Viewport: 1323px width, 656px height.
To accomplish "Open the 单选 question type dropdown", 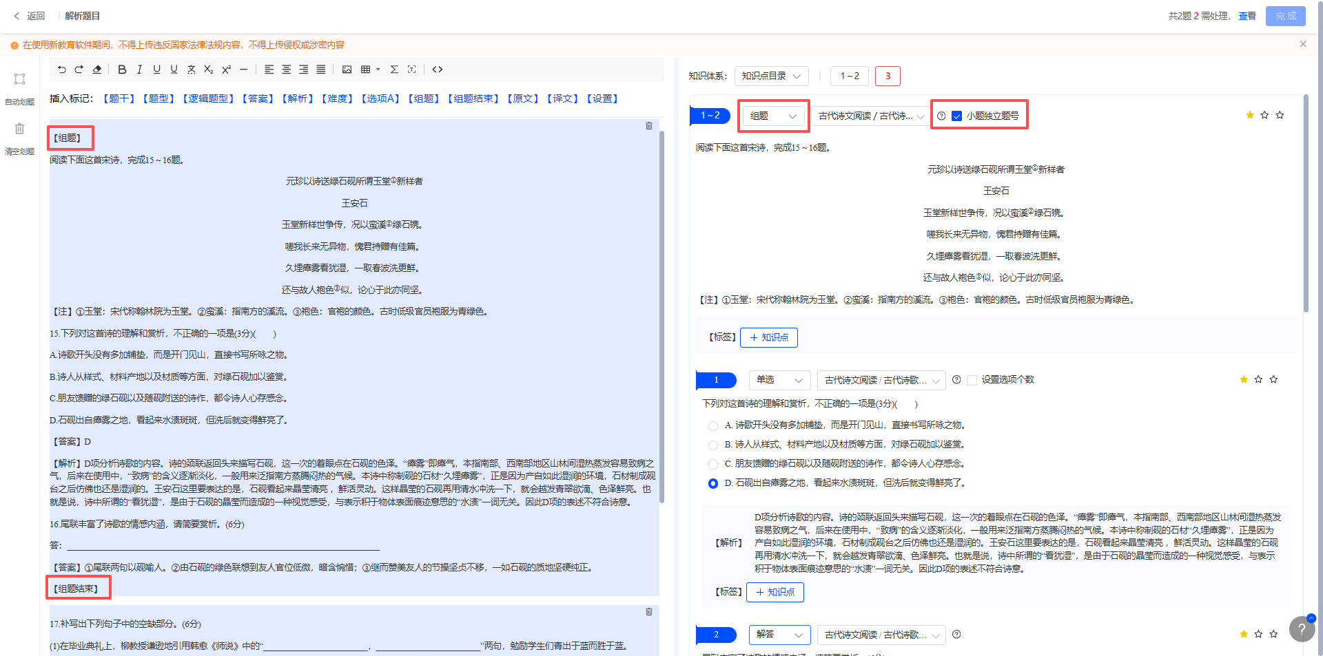I will [780, 380].
